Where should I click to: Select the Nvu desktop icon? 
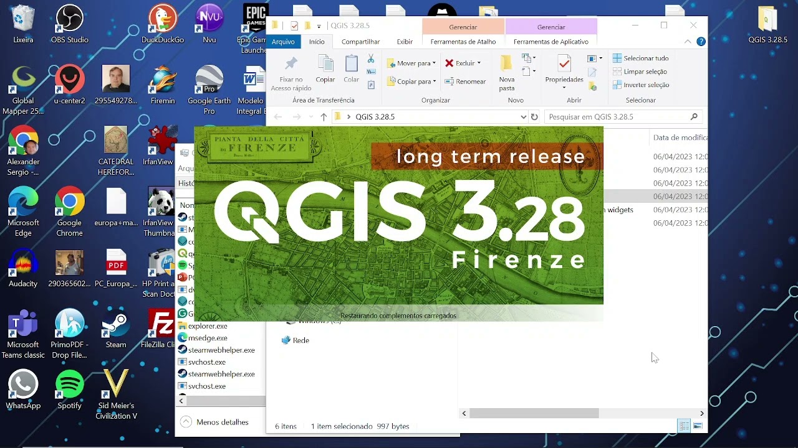coord(209,24)
